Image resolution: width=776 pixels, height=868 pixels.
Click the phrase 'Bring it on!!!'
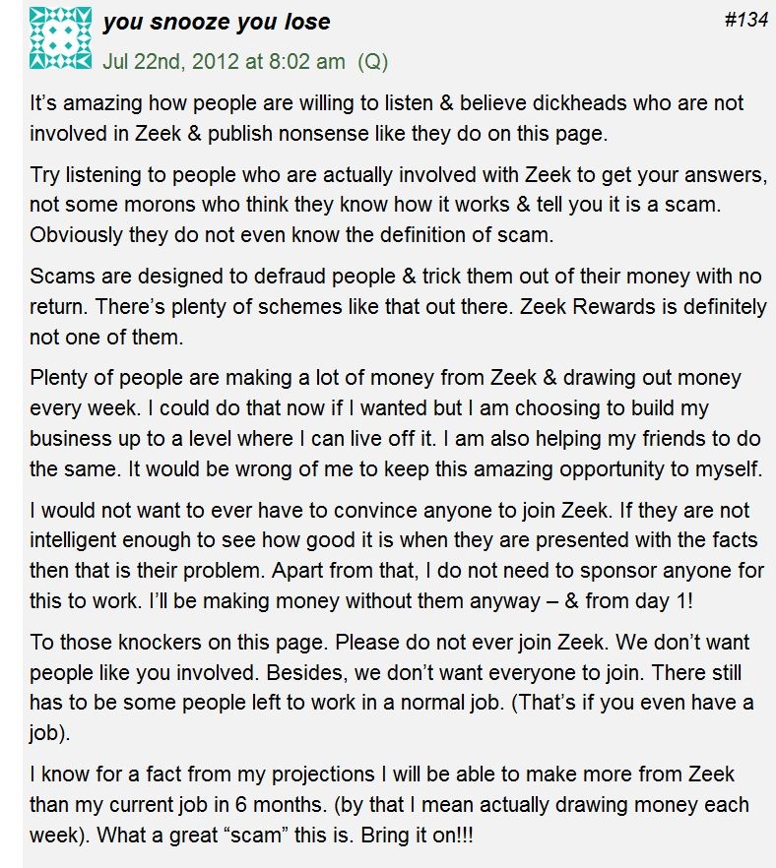pyautogui.click(x=418, y=835)
